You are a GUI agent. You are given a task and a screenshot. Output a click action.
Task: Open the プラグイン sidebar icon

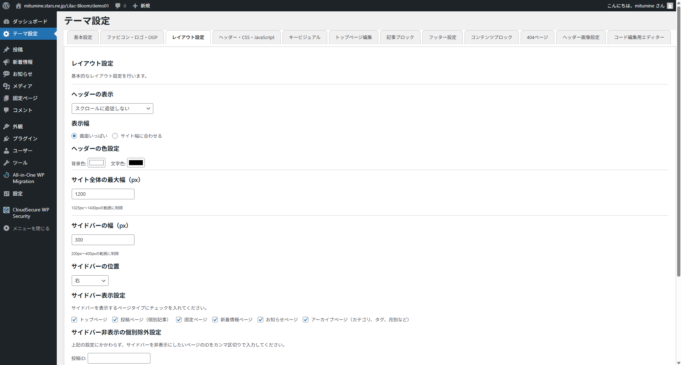[6, 139]
